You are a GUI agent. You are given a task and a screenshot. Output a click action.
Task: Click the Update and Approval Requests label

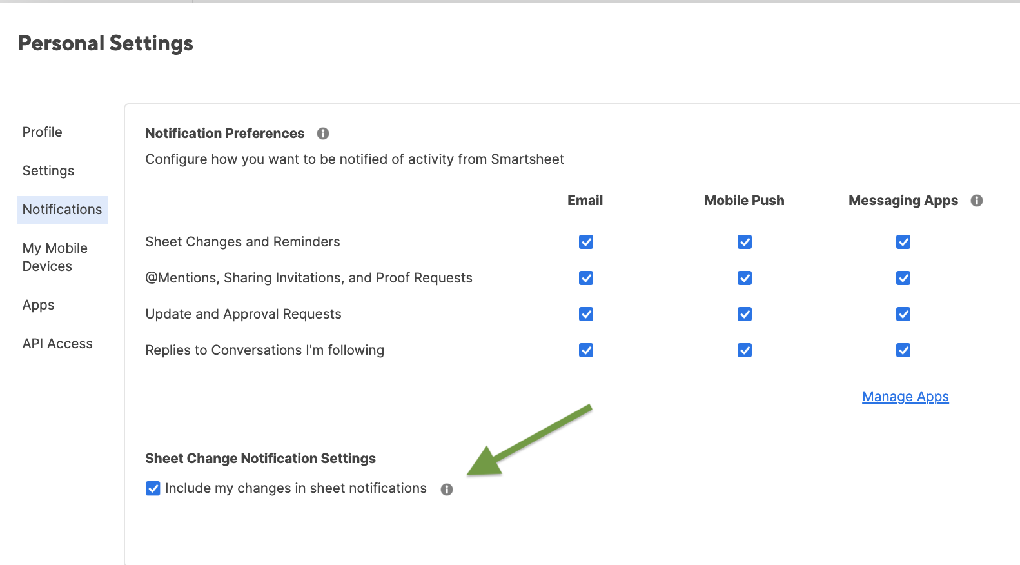click(x=243, y=314)
